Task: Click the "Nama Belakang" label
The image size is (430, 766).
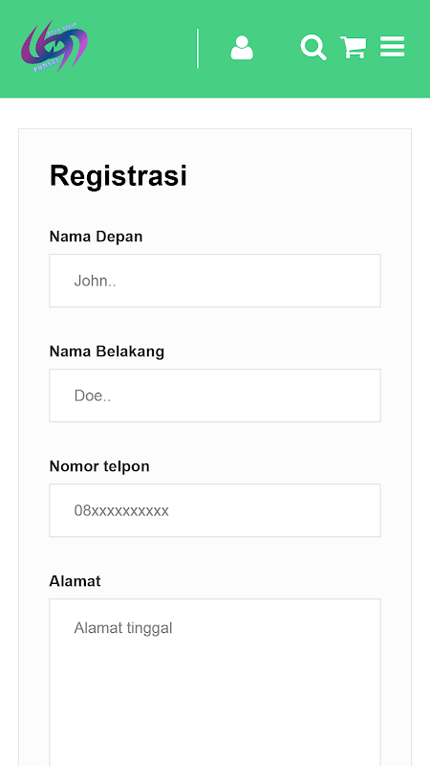Action: tap(107, 351)
